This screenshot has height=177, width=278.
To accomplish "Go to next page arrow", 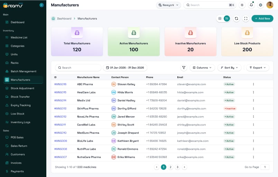I will [184, 167].
